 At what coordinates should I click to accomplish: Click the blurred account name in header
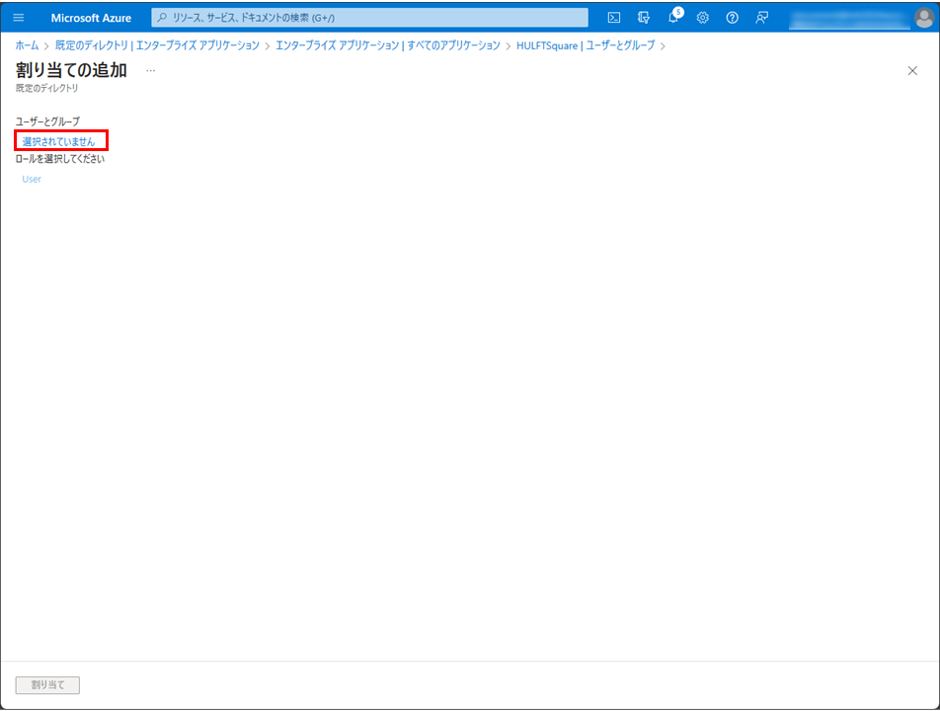coord(847,18)
